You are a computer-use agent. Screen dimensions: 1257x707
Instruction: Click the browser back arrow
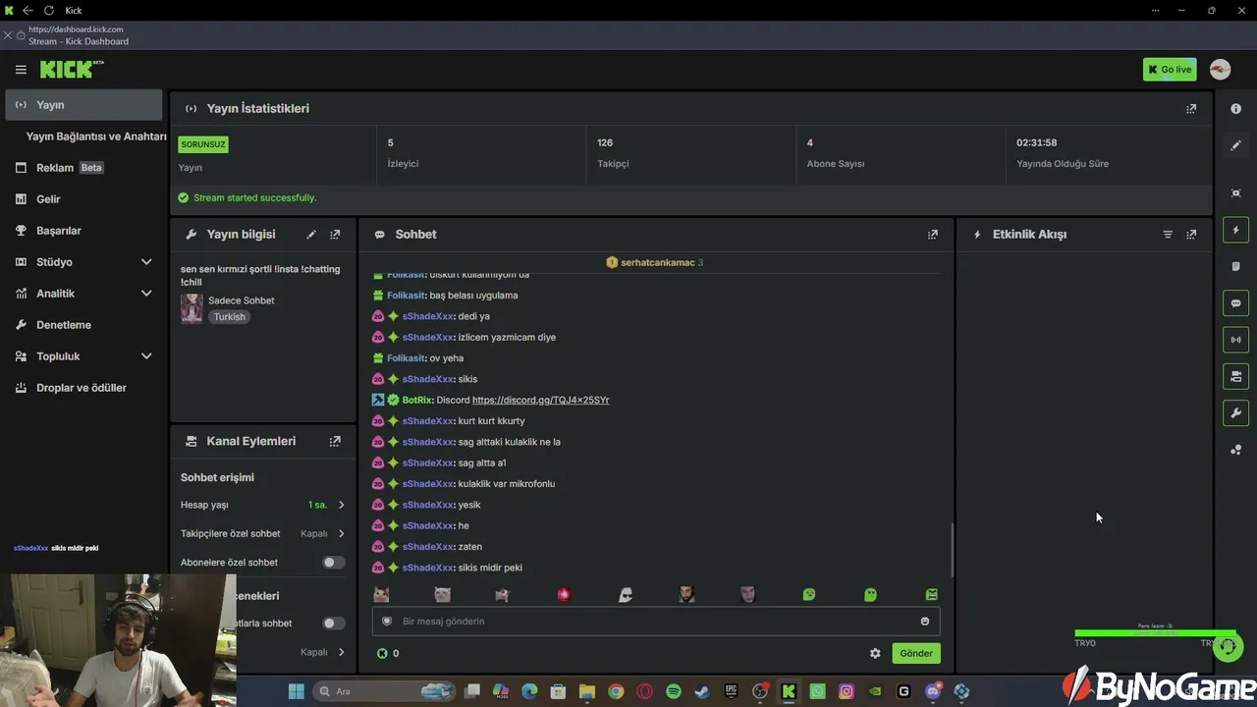pyautogui.click(x=27, y=11)
